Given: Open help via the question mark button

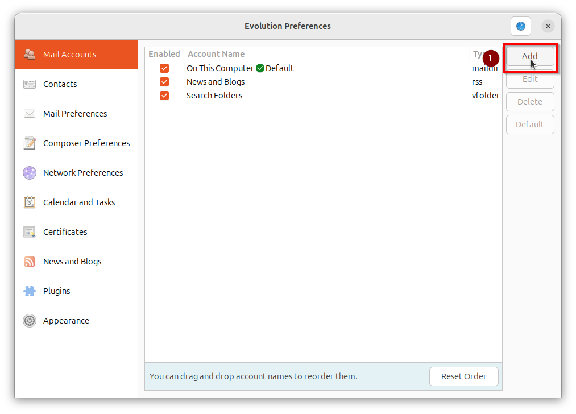Looking at the screenshot, I should 520,26.
